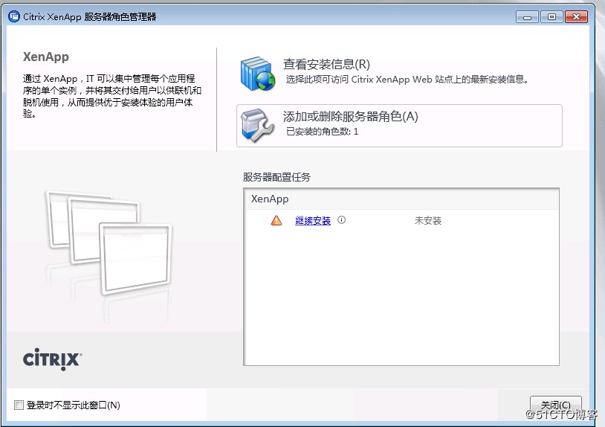This screenshot has width=605, height=427.
Task: Click the XenApp heading in the left panel
Action: tap(46, 57)
